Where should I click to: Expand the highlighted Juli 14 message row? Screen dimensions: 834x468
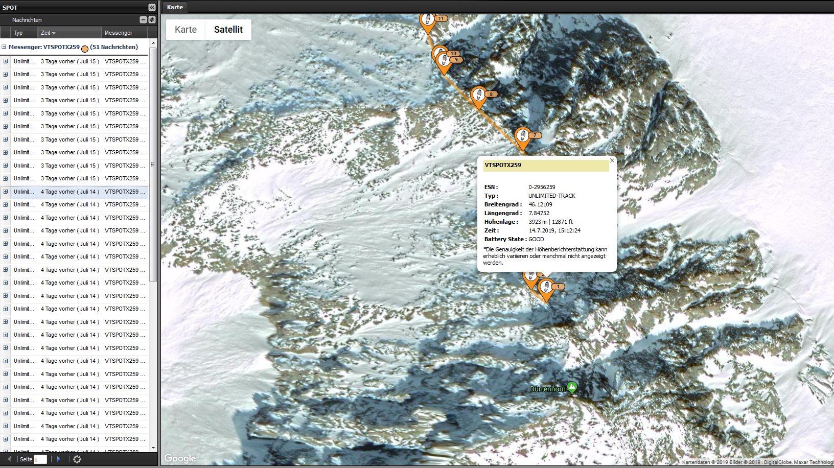click(x=6, y=192)
